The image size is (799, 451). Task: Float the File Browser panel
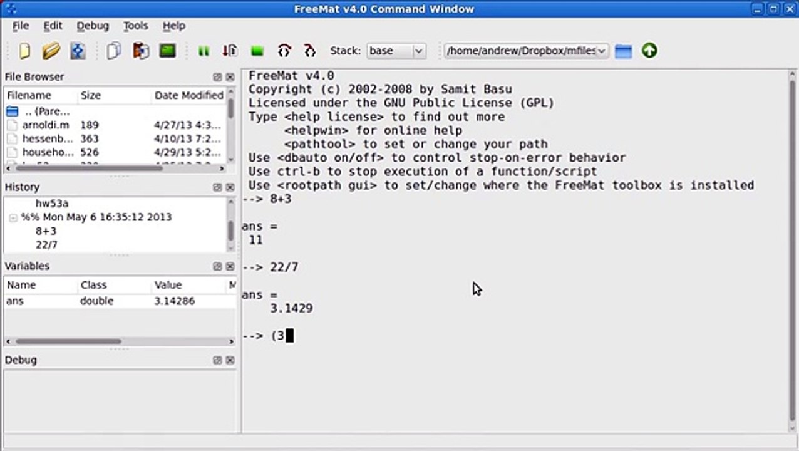pyautogui.click(x=217, y=77)
